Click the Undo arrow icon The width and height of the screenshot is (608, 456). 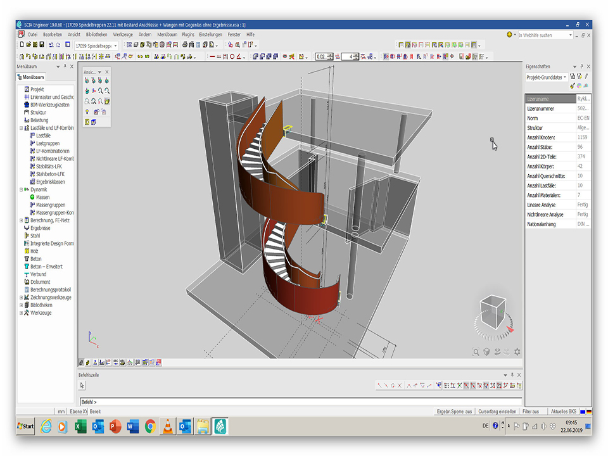51,45
